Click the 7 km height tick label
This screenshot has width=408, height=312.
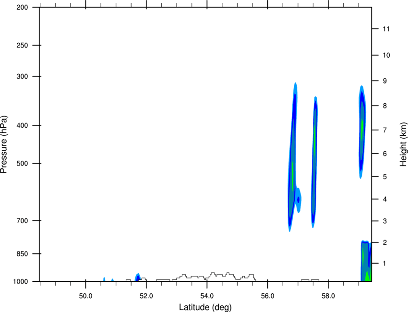(x=384, y=130)
